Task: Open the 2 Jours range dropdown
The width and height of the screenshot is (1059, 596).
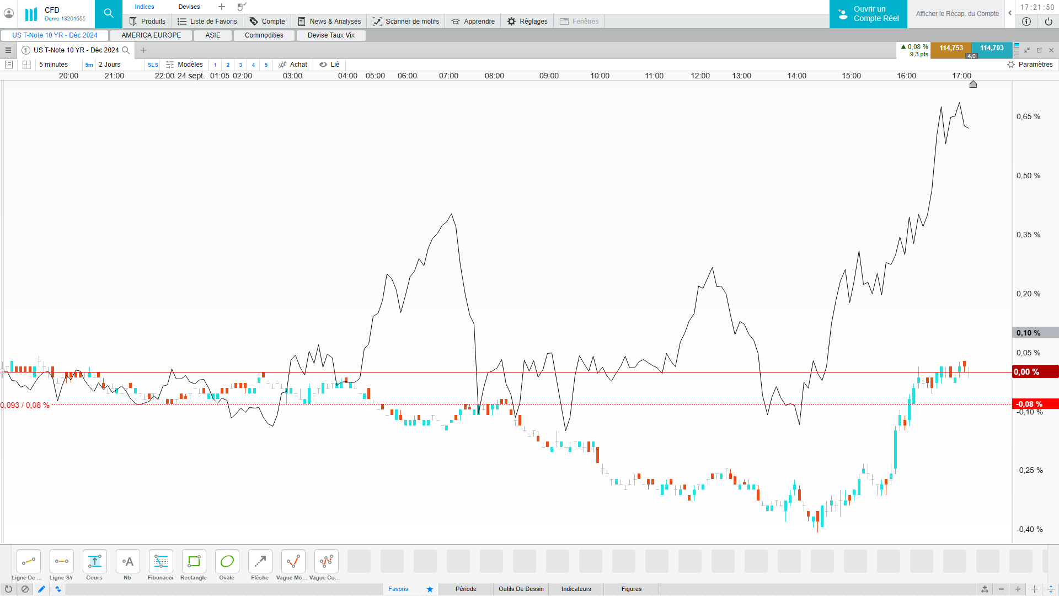Action: (x=109, y=65)
